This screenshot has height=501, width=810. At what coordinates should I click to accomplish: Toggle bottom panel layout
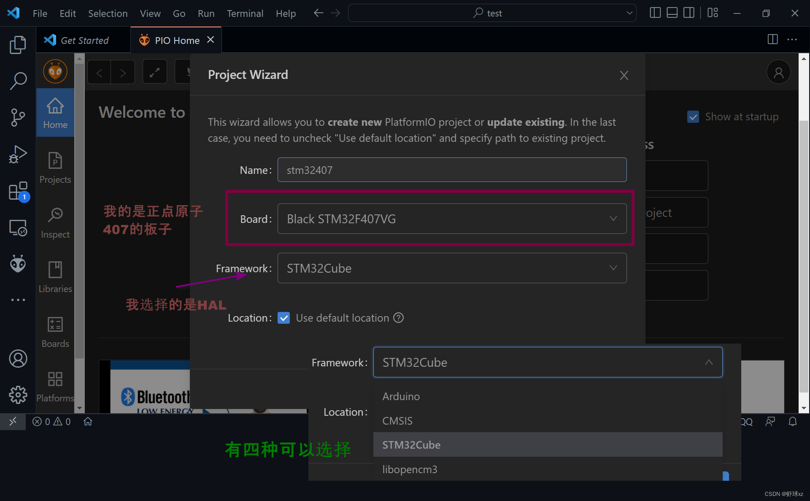coord(672,13)
